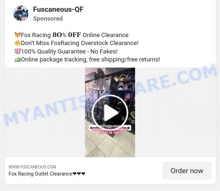Open the Fuscaneous-QF profile picture
Screen dimensions: 220x191
[x=21, y=14]
